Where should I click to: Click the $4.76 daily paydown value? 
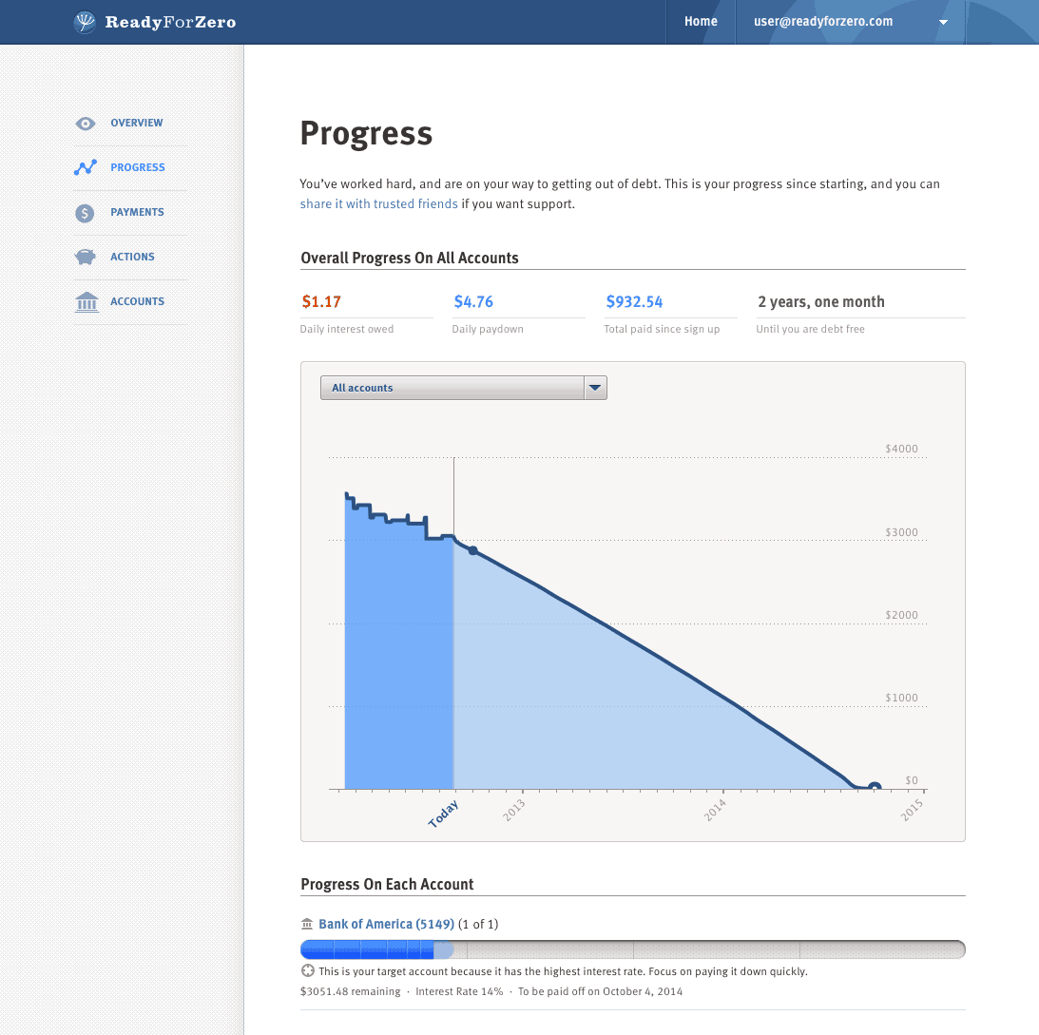point(473,301)
